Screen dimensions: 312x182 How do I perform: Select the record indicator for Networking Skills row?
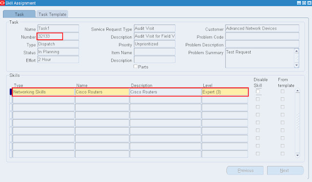[x=11, y=92]
